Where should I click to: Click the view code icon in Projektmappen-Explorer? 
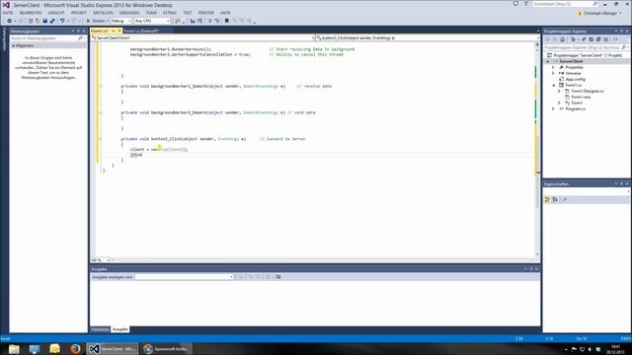615,39
